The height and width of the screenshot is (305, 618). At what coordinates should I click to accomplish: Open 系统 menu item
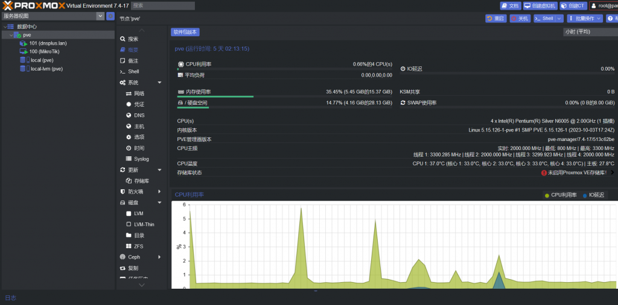133,83
